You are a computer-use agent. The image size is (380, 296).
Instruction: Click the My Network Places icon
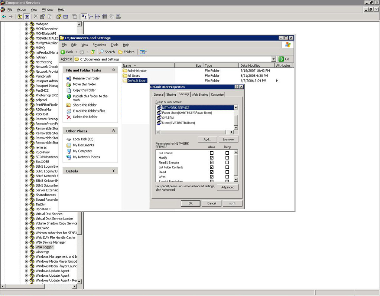pos(69,157)
